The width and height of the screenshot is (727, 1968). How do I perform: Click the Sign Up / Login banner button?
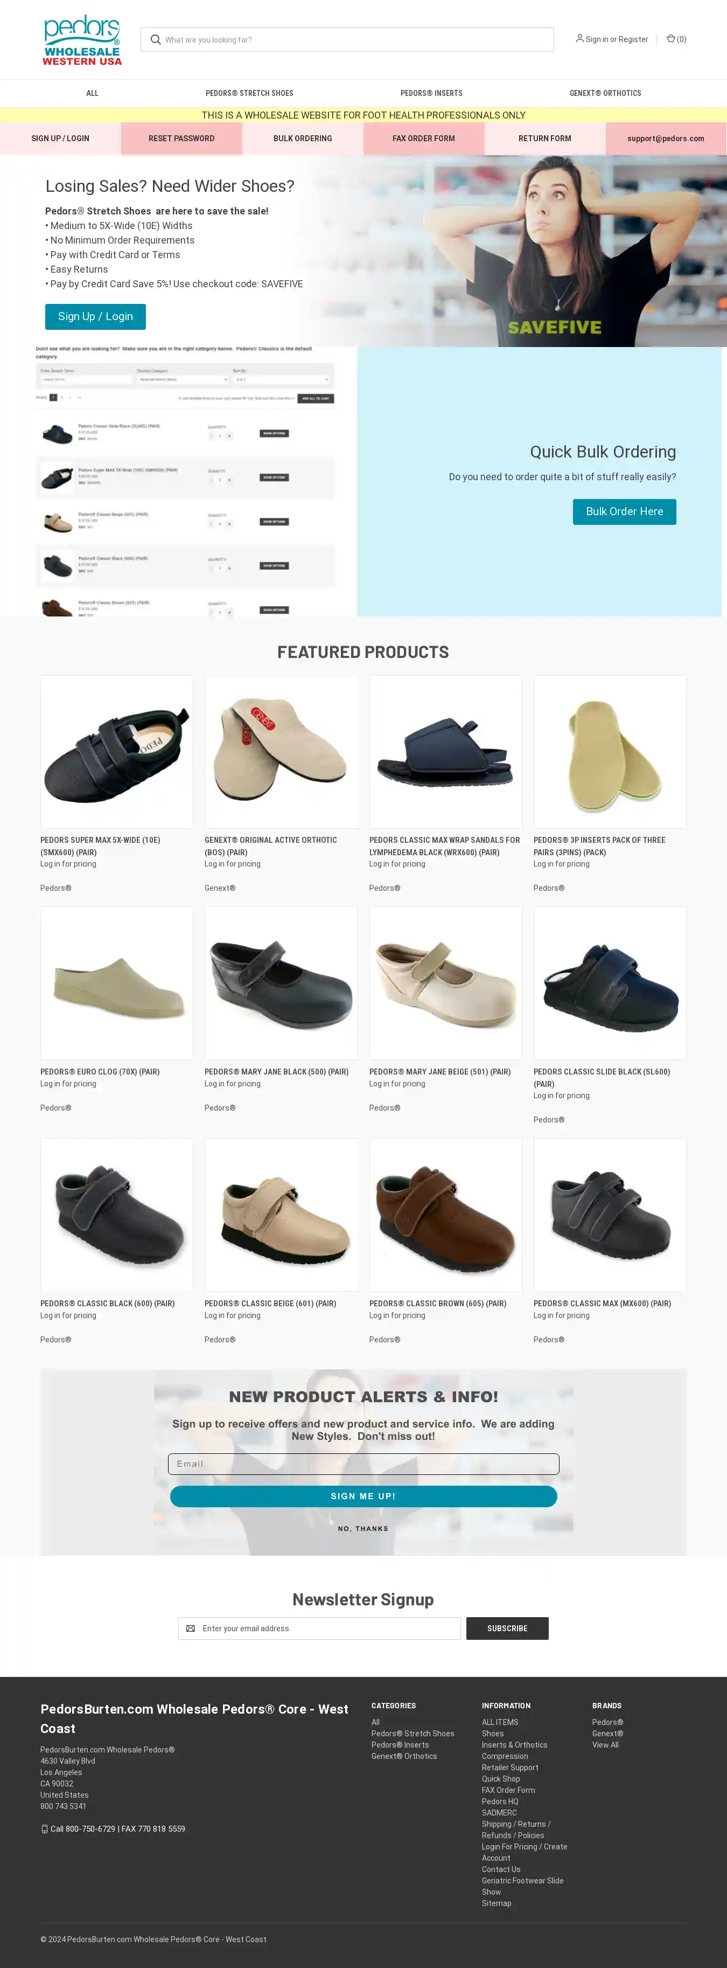tap(95, 316)
